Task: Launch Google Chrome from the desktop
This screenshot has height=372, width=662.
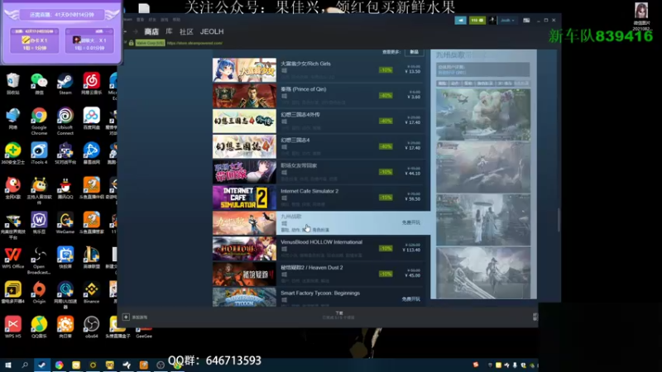Action: [x=39, y=121]
